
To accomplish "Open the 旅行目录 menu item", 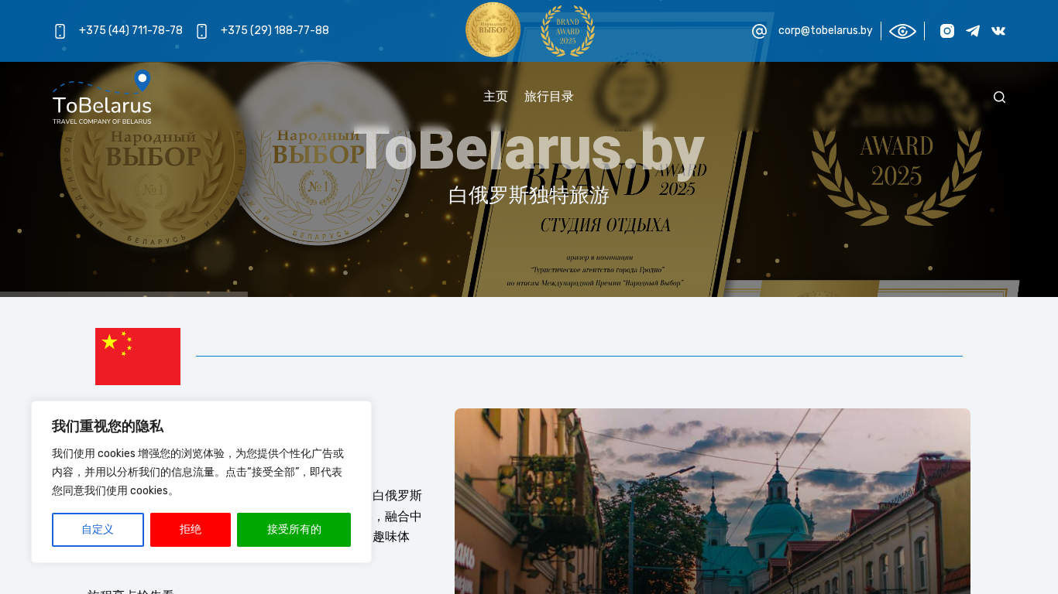I will [x=549, y=97].
